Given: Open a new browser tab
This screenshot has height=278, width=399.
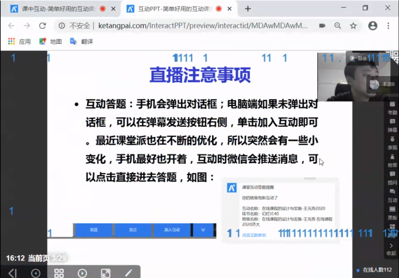Looking at the screenshot, I should [248, 9].
